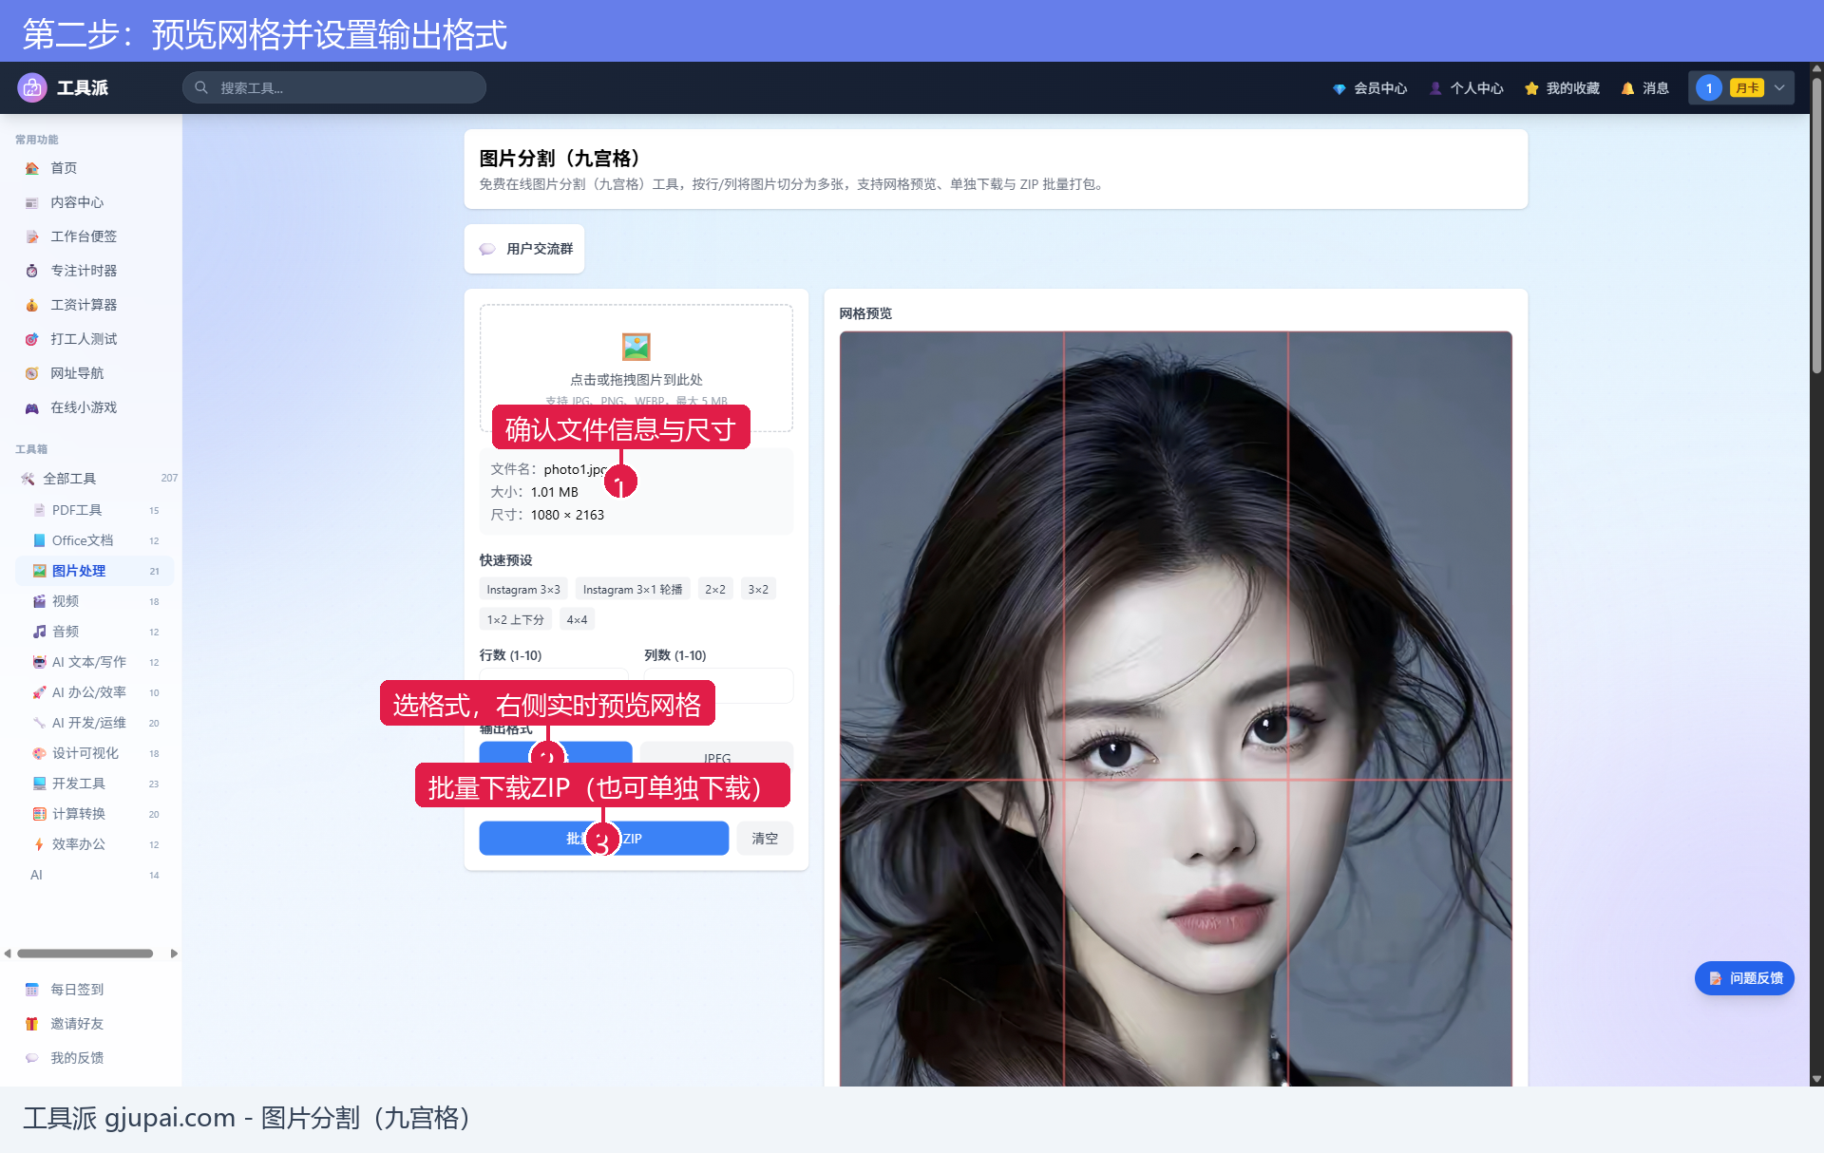Click the sidebar scroll right arrow
The image size is (1824, 1153).
[174, 954]
